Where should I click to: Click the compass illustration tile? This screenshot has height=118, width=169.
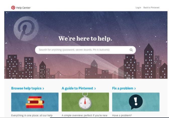coord(85,102)
